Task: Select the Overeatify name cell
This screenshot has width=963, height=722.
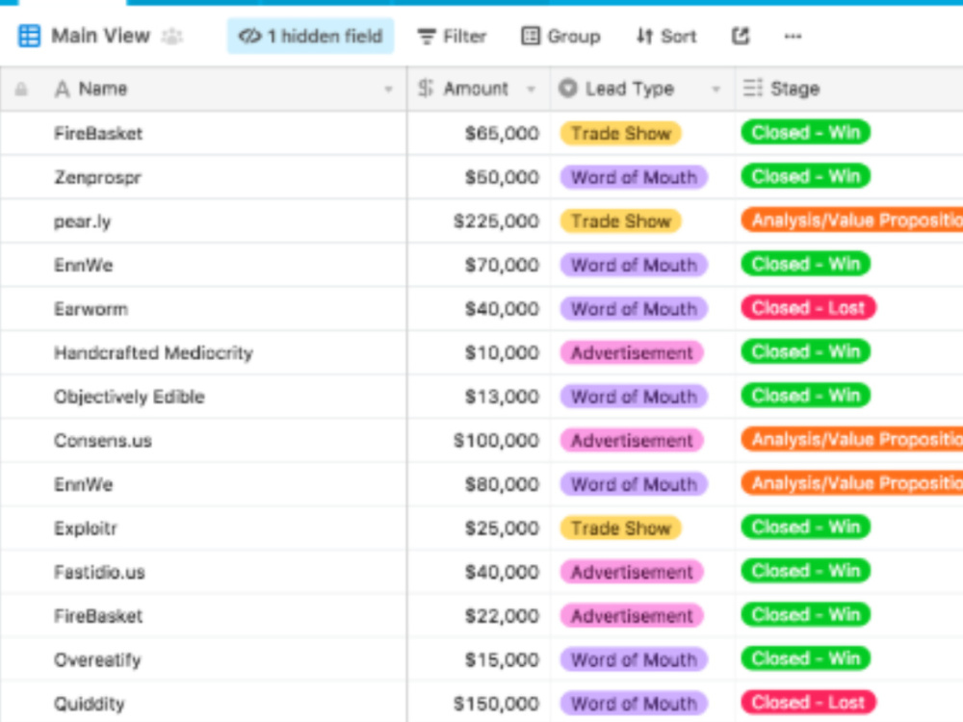Action: click(x=203, y=660)
